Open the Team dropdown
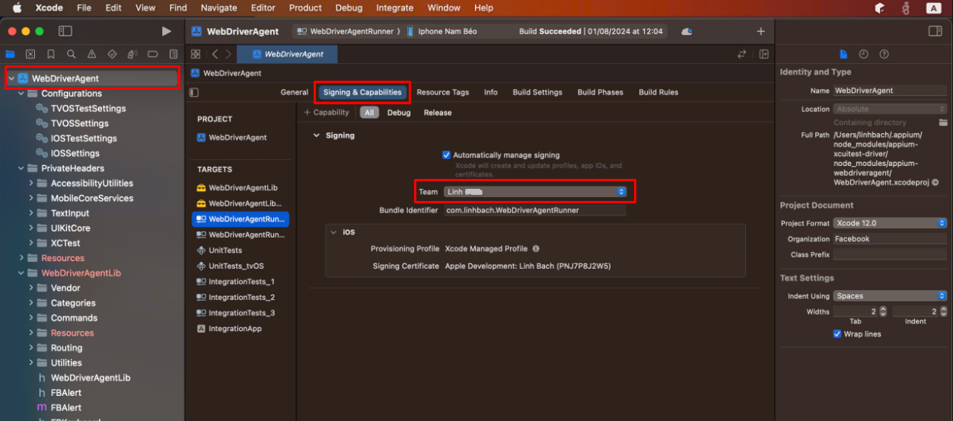The image size is (953, 421). [535, 192]
